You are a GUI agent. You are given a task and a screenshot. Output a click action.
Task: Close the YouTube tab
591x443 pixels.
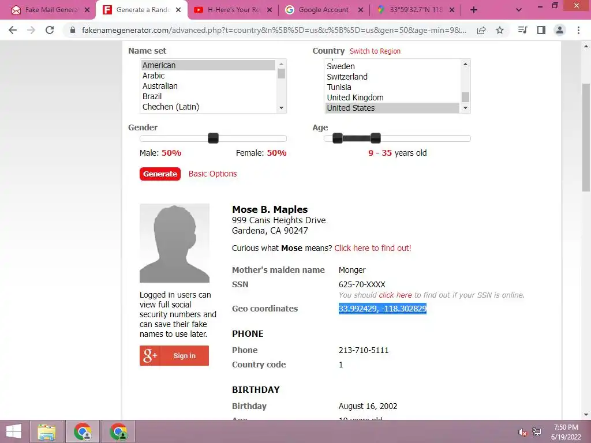click(270, 10)
